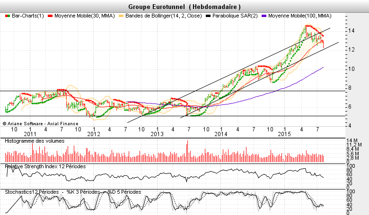The image size is (369, 215).
Task: Click the 2,8 M volume axis label
Action: tap(353, 158)
